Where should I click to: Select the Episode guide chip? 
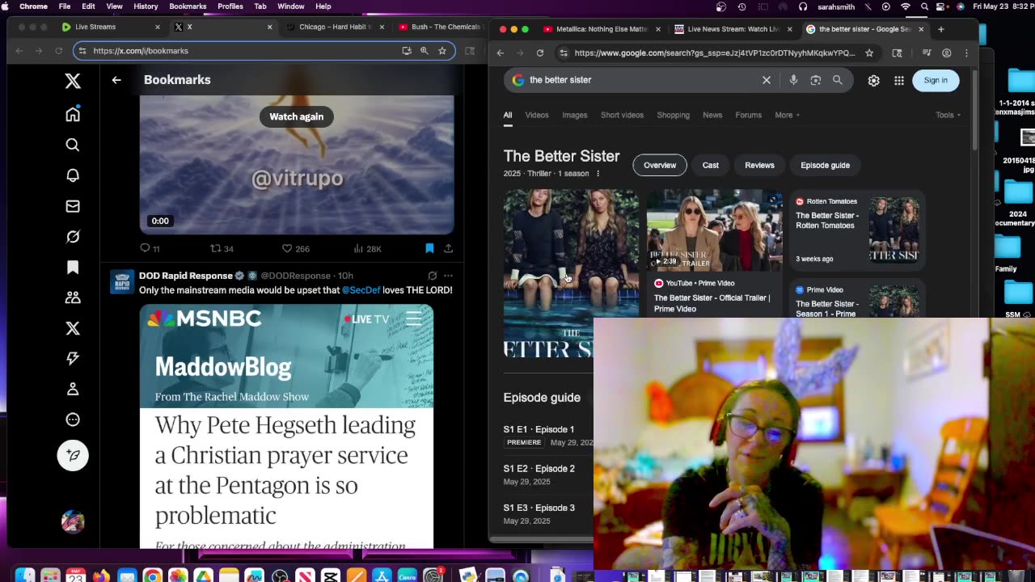point(825,165)
